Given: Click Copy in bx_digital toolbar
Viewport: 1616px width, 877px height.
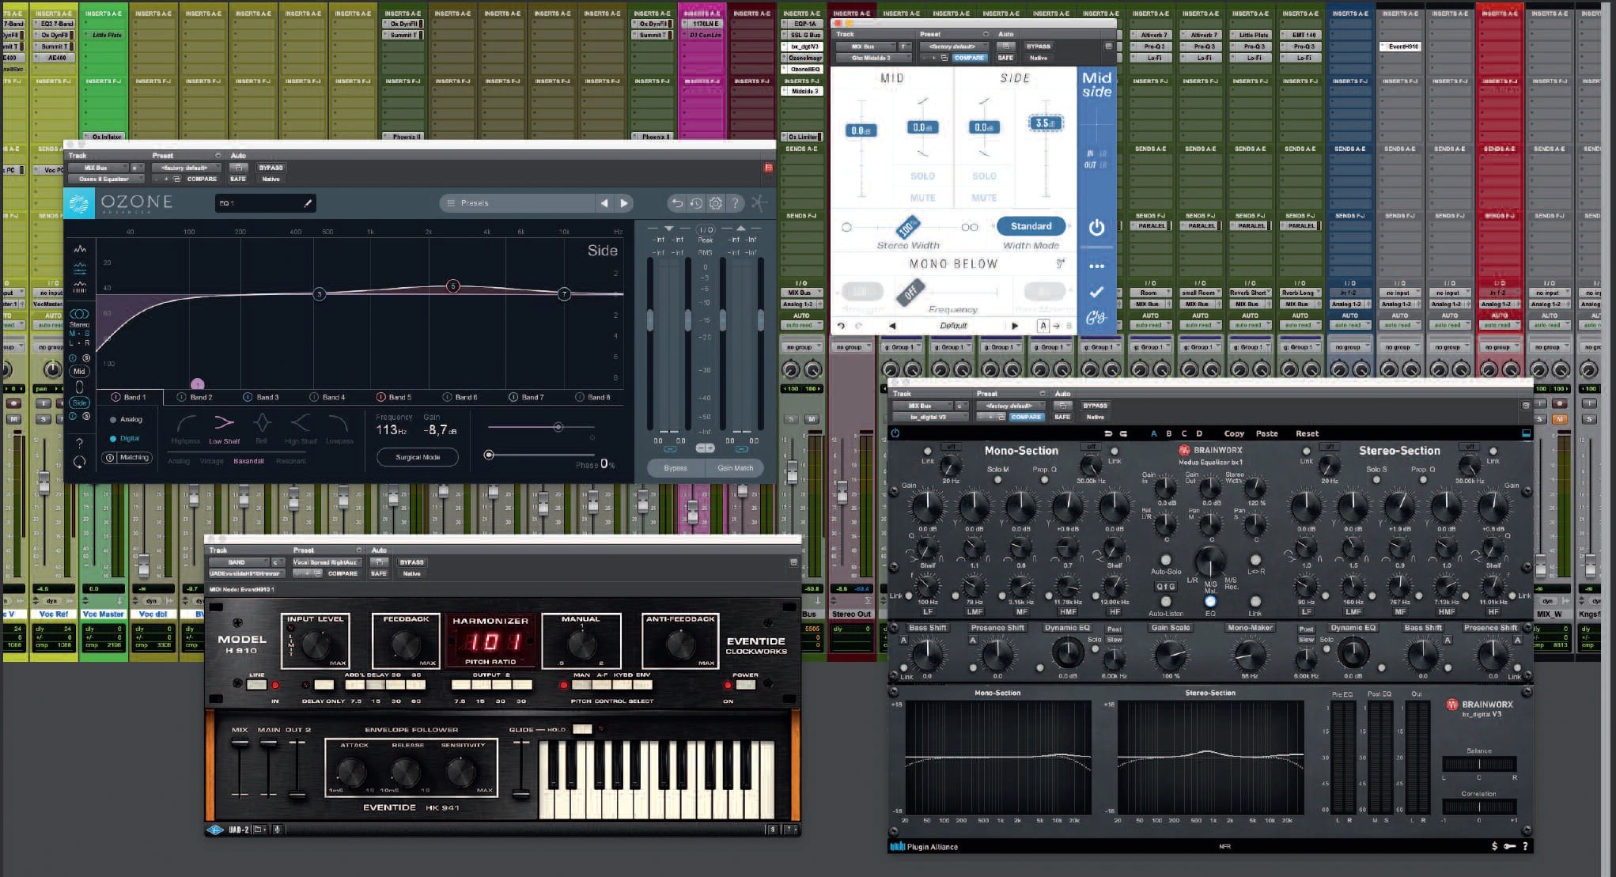Looking at the screenshot, I should [1234, 433].
